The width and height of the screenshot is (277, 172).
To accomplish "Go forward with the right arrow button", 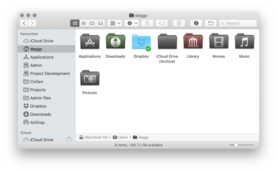I will coord(32,23).
